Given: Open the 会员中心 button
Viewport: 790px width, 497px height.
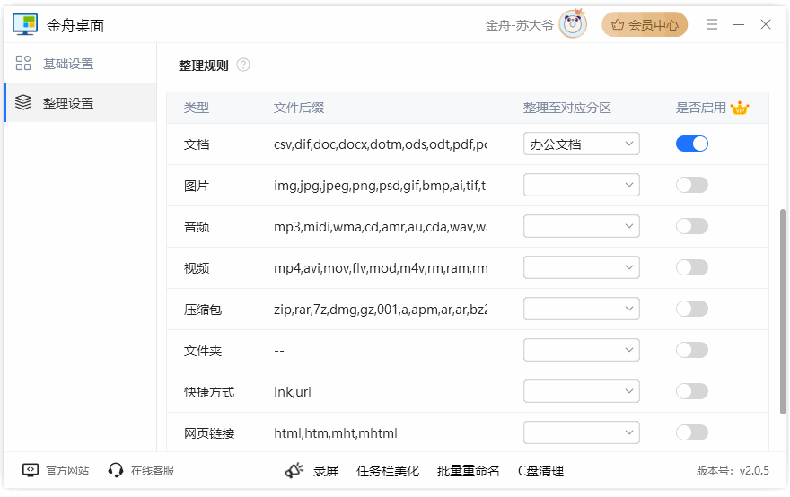Looking at the screenshot, I should pyautogui.click(x=645, y=24).
